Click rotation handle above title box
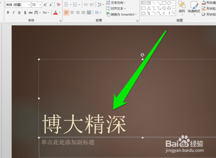Image resolution: width=216 pixels, height=158 pixels. 143,55
